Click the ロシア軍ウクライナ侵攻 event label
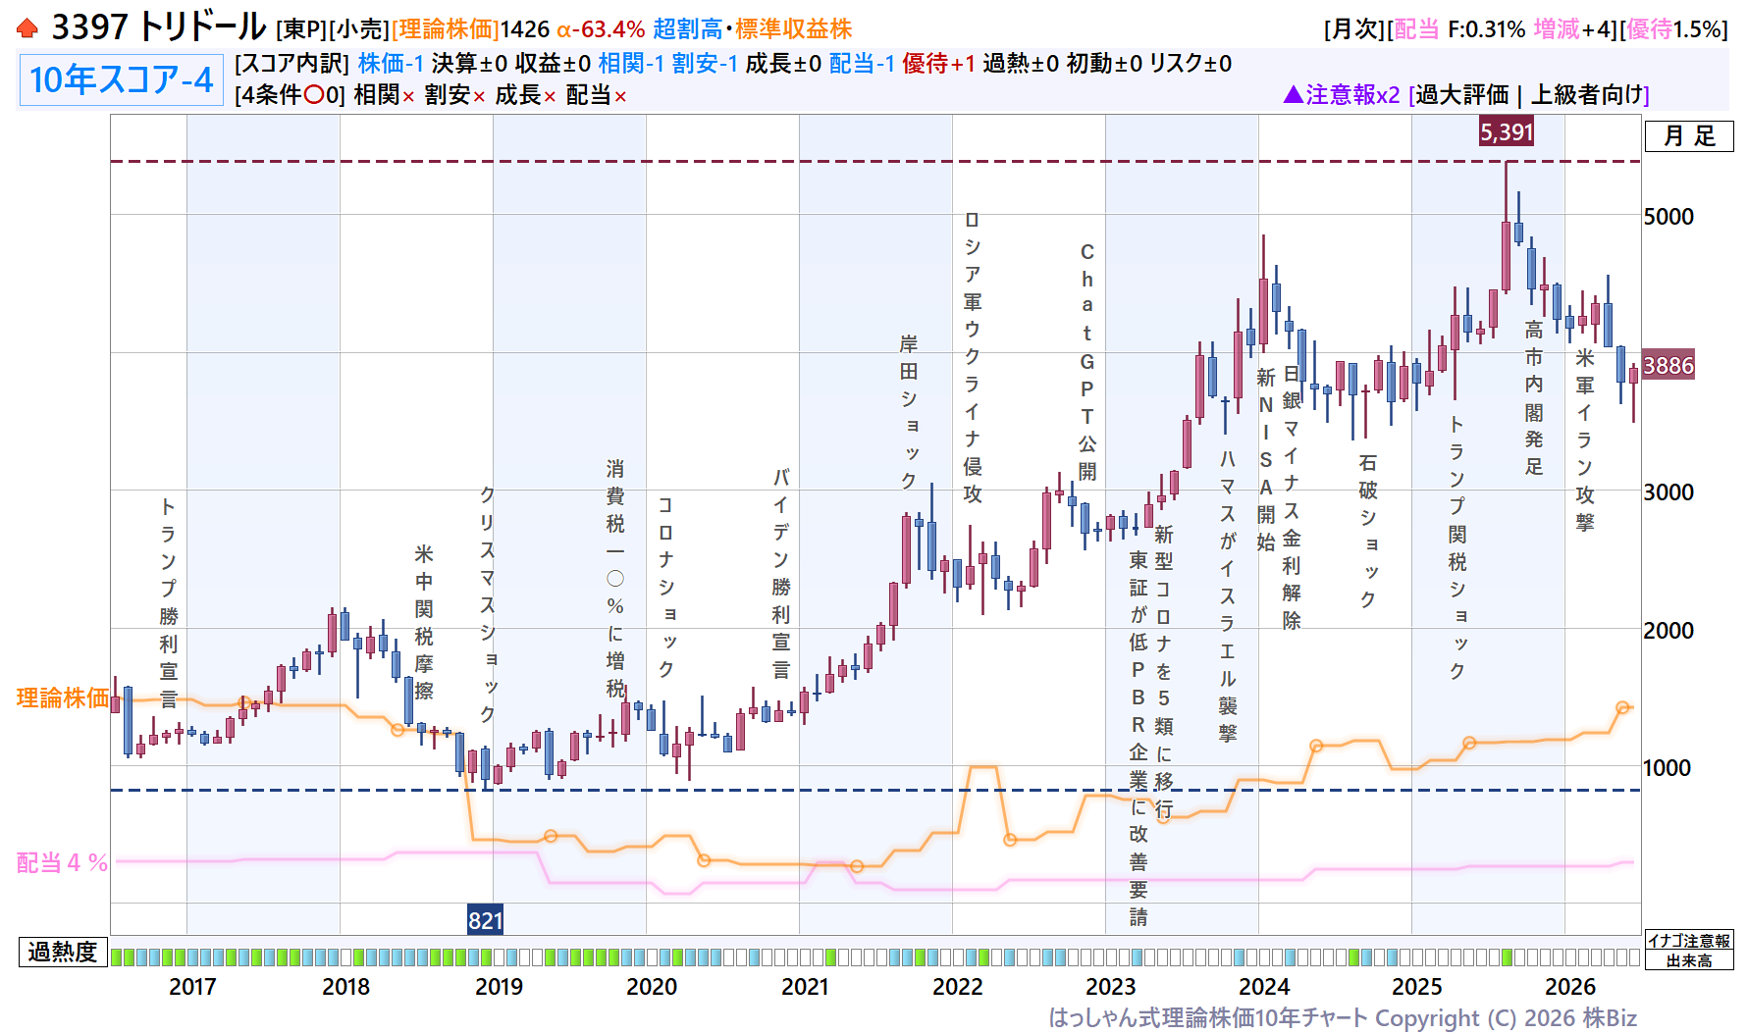This screenshot has height=1034, width=1747. pos(973,357)
